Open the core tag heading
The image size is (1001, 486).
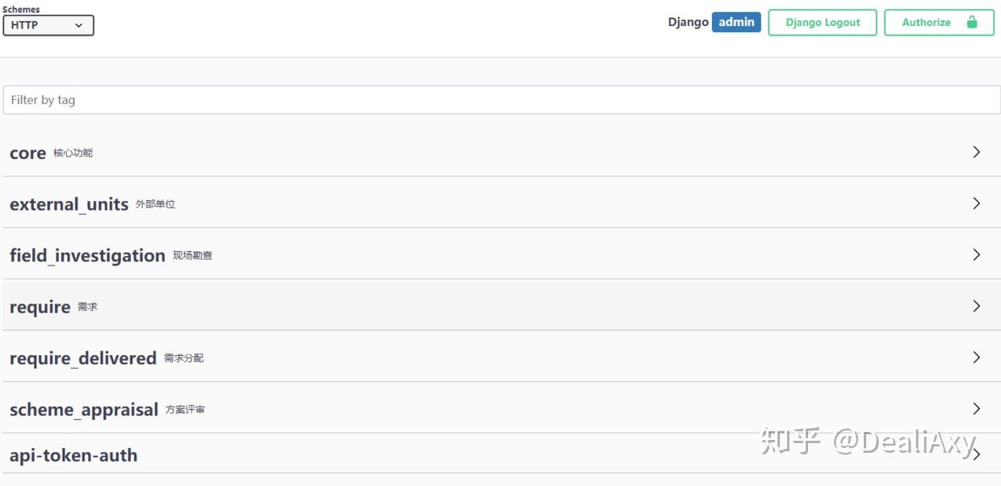coord(27,153)
